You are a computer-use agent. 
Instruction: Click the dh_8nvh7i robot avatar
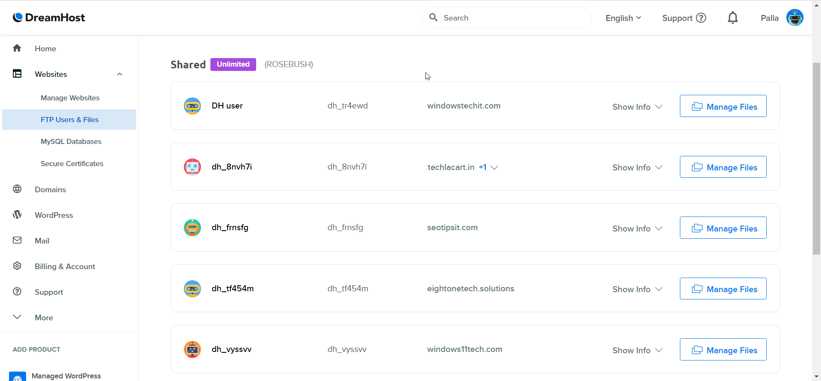192,167
